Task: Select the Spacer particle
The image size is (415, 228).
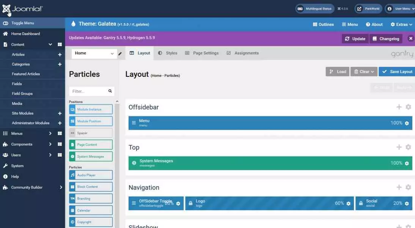Action: coord(91,133)
